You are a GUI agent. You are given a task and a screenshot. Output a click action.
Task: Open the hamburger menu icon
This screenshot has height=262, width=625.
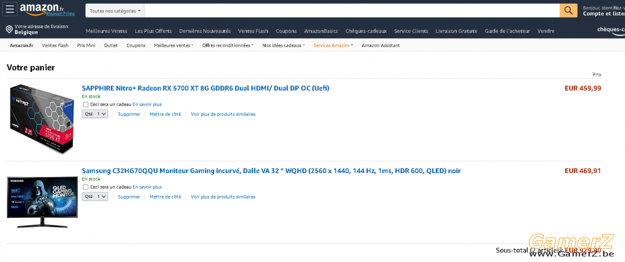tap(10, 10)
